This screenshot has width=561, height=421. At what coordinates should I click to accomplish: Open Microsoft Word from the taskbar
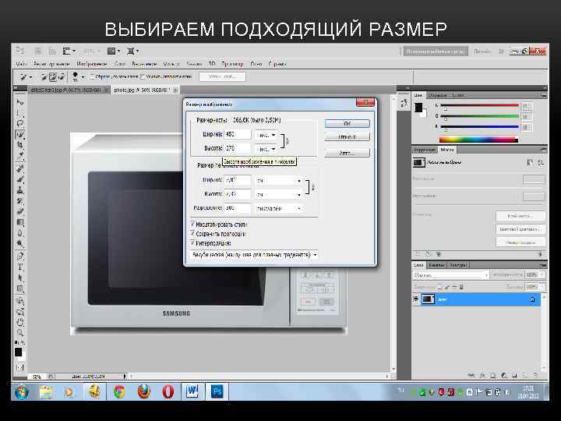click(192, 391)
